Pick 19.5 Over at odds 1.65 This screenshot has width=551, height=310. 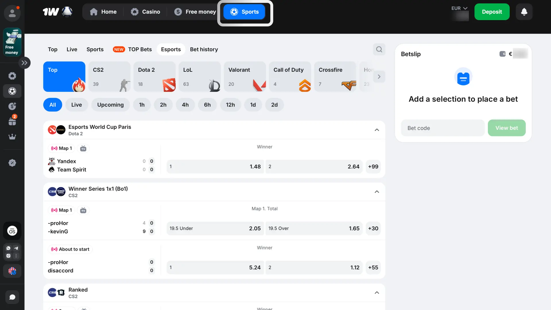(314, 228)
